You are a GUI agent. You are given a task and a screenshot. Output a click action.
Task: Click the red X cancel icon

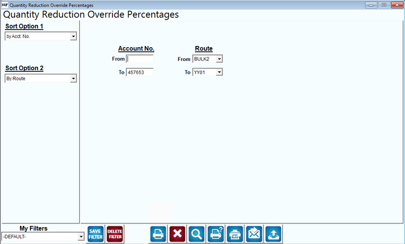178,234
